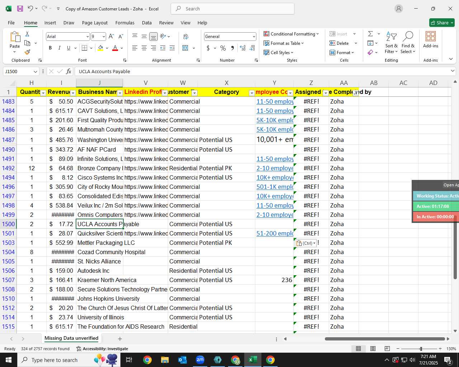Toggle Middle Align vertical alignment
The width and height of the screenshot is (459, 367).
[144, 37]
